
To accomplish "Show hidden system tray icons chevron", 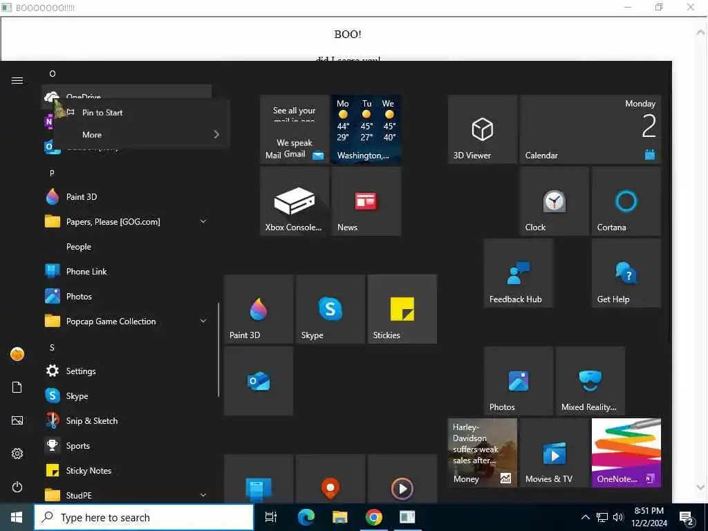I will click(585, 517).
